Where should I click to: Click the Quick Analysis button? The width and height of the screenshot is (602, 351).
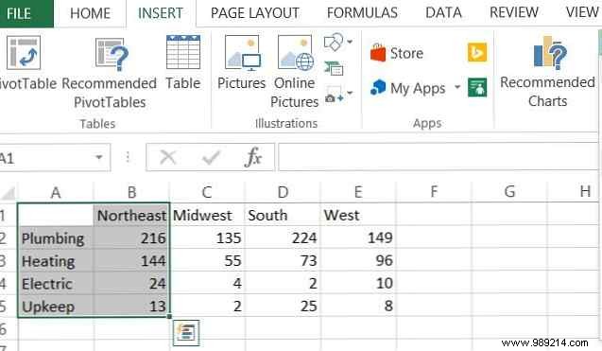point(186,332)
